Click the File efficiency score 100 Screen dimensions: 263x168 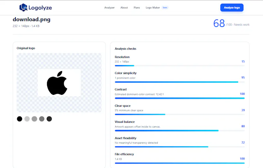click(242, 158)
